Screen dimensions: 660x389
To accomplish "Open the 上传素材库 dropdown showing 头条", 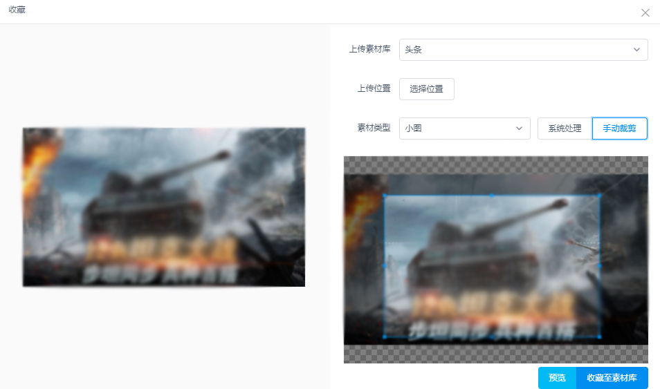I will click(x=523, y=50).
